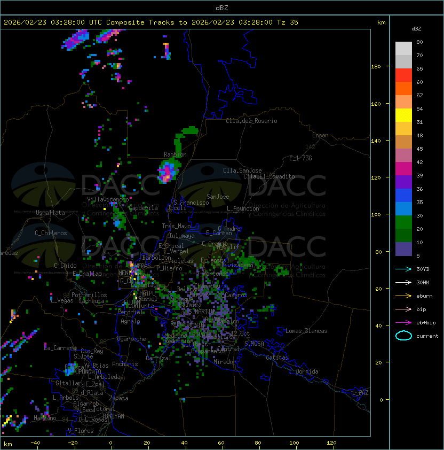
Task: Click the E_1-736 map label
Action: point(300,158)
